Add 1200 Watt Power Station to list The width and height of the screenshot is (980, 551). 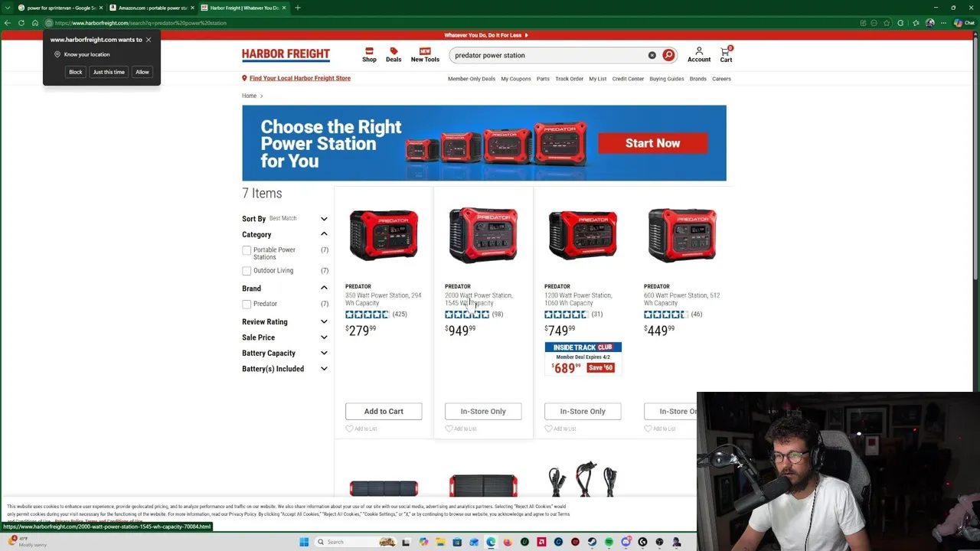coord(560,429)
